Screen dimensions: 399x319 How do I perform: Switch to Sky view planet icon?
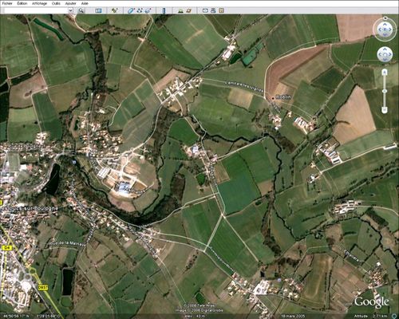click(189, 10)
